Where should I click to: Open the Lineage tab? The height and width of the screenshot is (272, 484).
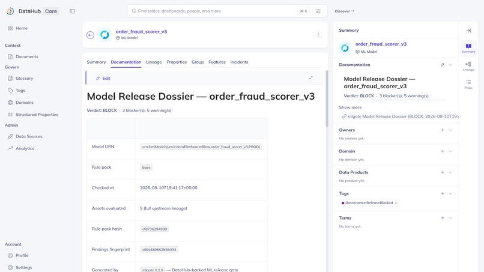click(154, 62)
